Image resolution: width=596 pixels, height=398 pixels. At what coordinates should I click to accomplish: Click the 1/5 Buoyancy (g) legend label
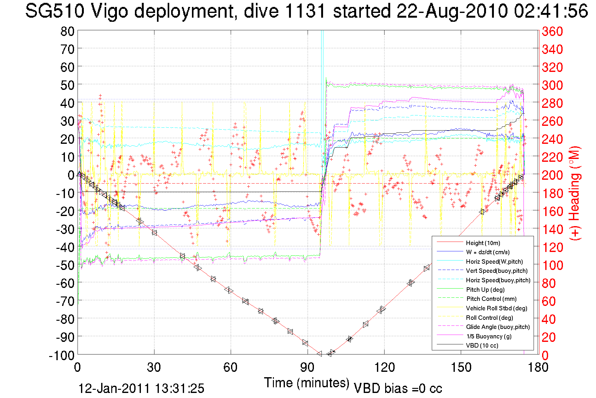point(489,336)
